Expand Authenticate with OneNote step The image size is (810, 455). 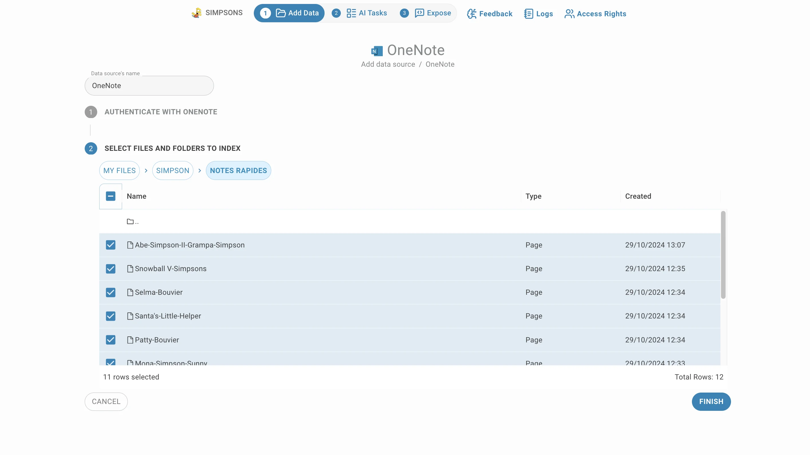coord(161,112)
